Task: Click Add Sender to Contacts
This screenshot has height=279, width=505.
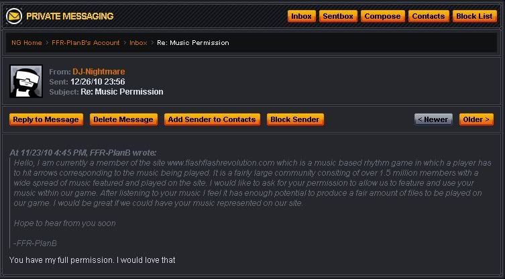Action: (212, 119)
